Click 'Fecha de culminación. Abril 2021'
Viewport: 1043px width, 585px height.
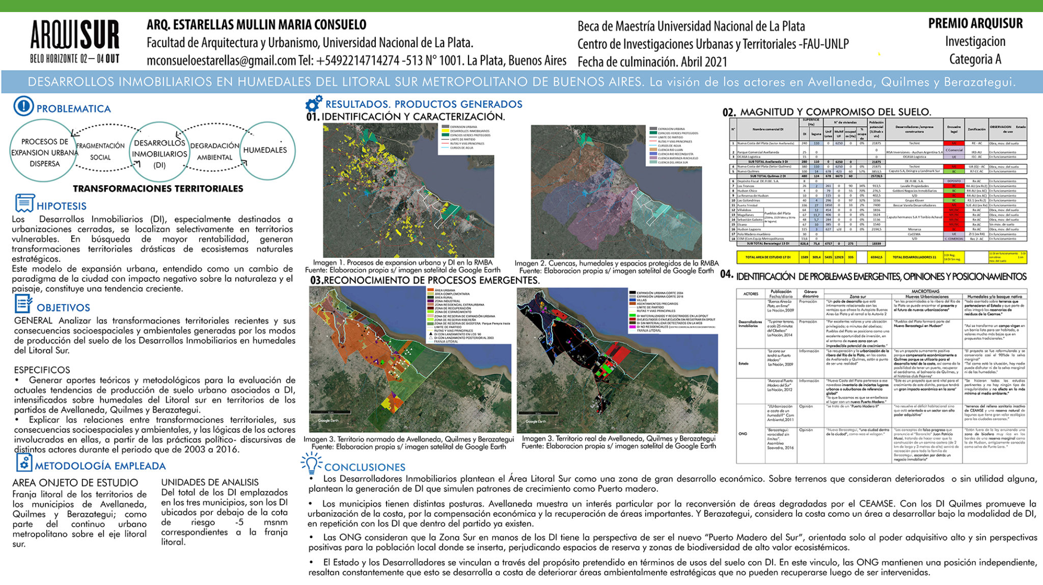tap(652, 62)
